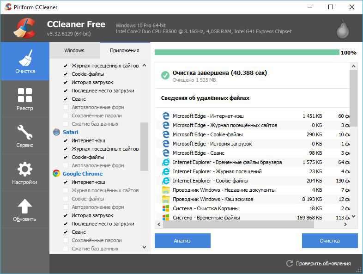This screenshot has width=363, height=274.
Task: Switch to the Приложения tab
Action: (x=125, y=50)
